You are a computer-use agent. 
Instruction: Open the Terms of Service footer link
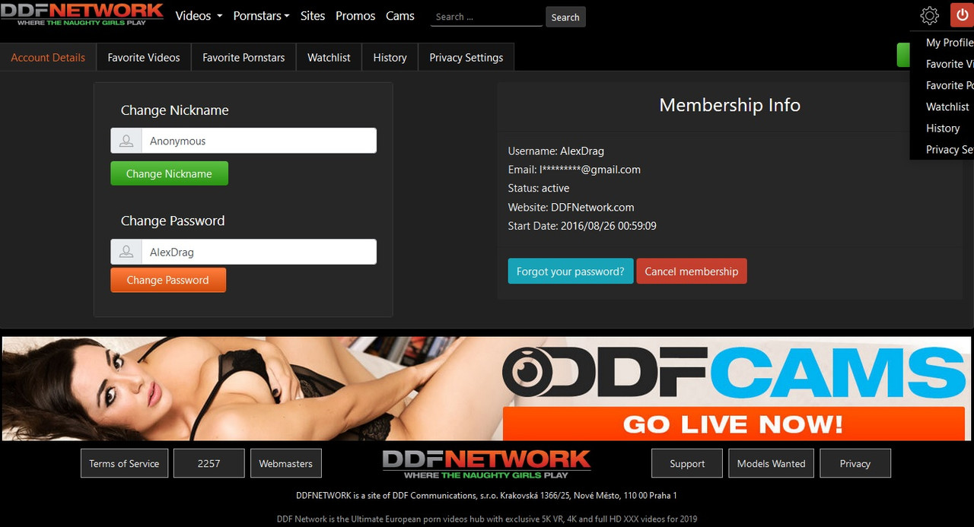pyautogui.click(x=124, y=463)
